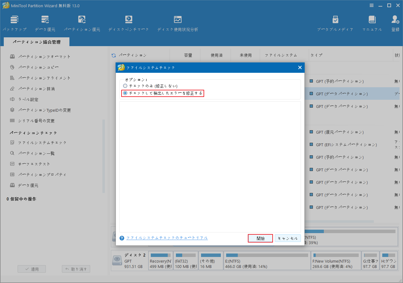Open the file system check tutorial link

click(x=167, y=238)
